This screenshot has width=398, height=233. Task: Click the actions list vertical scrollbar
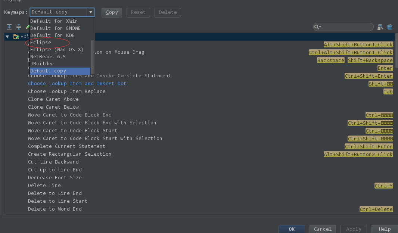(x=396, y=51)
